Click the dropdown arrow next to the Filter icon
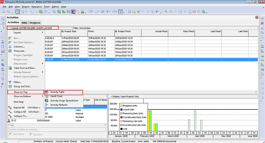Image resolution: width=265 pixels, height=143 pixels. click(x=110, y=12)
